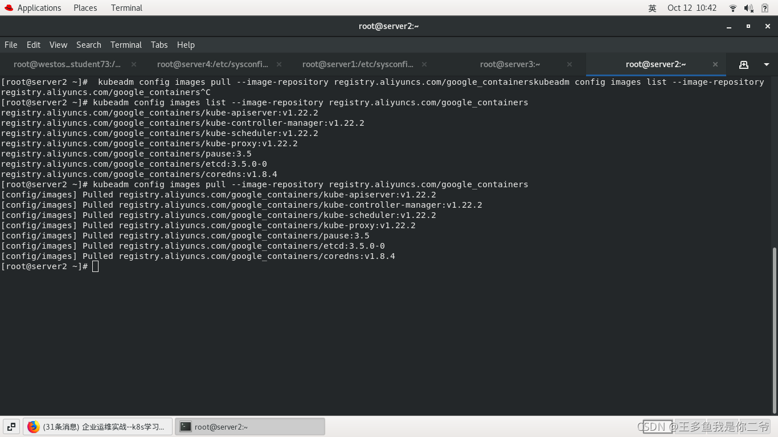
Task: Click the new tab icon button
Action: (x=744, y=64)
